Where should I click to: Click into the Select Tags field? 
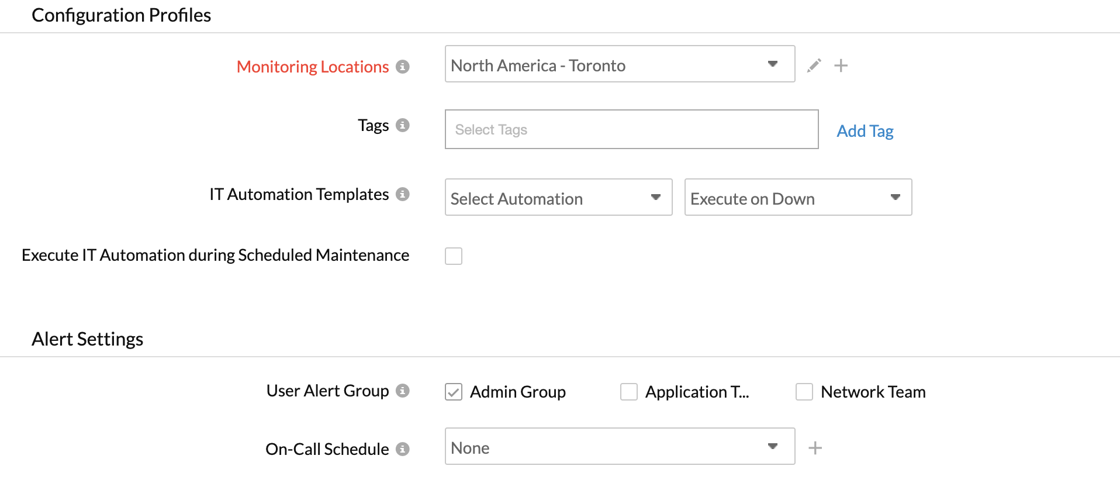(631, 130)
